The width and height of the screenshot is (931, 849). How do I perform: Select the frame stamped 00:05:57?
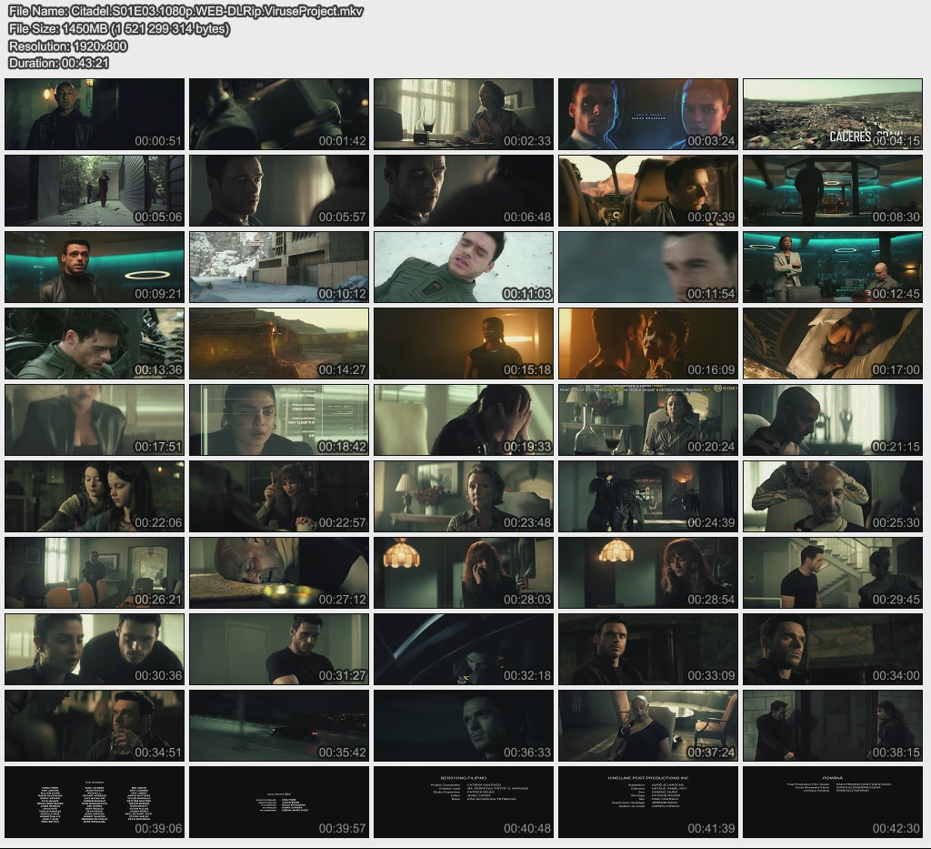[279, 191]
